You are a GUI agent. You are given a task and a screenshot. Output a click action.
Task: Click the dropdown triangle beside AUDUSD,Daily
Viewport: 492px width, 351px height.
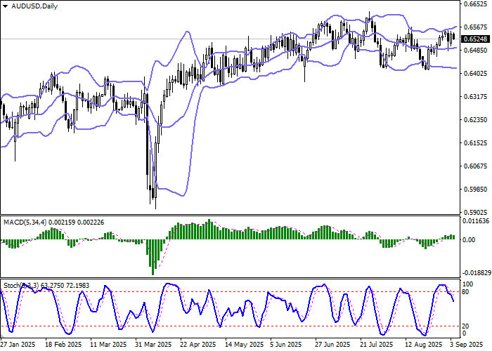point(5,6)
